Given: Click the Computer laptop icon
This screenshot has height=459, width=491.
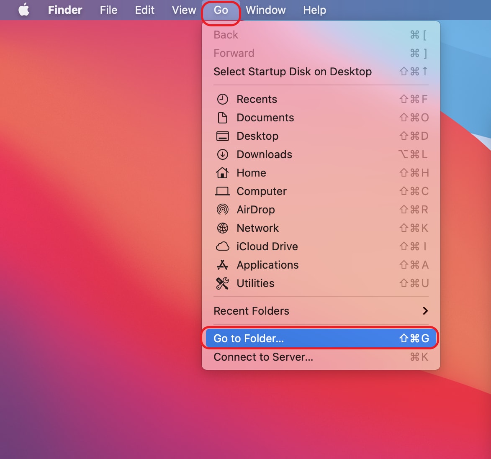Looking at the screenshot, I should pyautogui.click(x=222, y=191).
